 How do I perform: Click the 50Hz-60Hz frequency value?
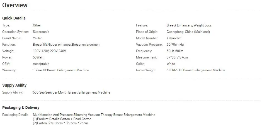point(174,51)
